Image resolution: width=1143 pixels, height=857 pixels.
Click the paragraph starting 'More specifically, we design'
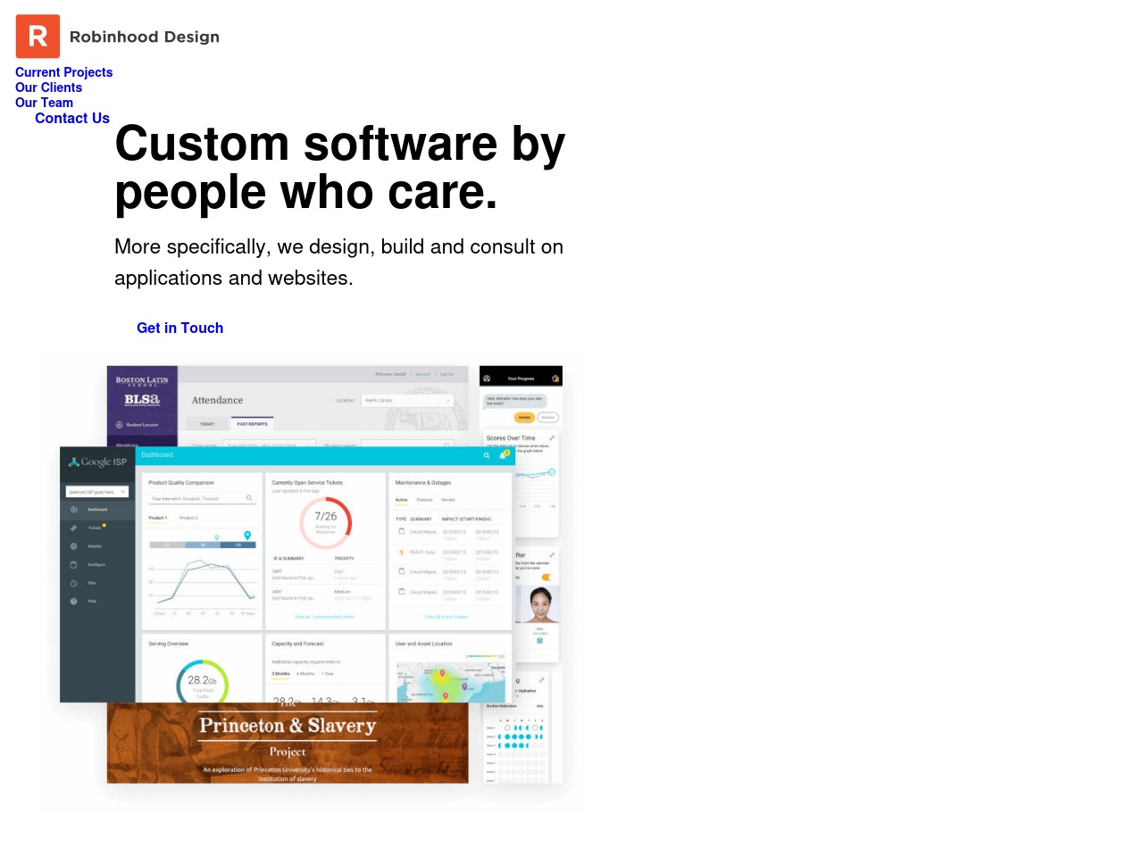339,262
